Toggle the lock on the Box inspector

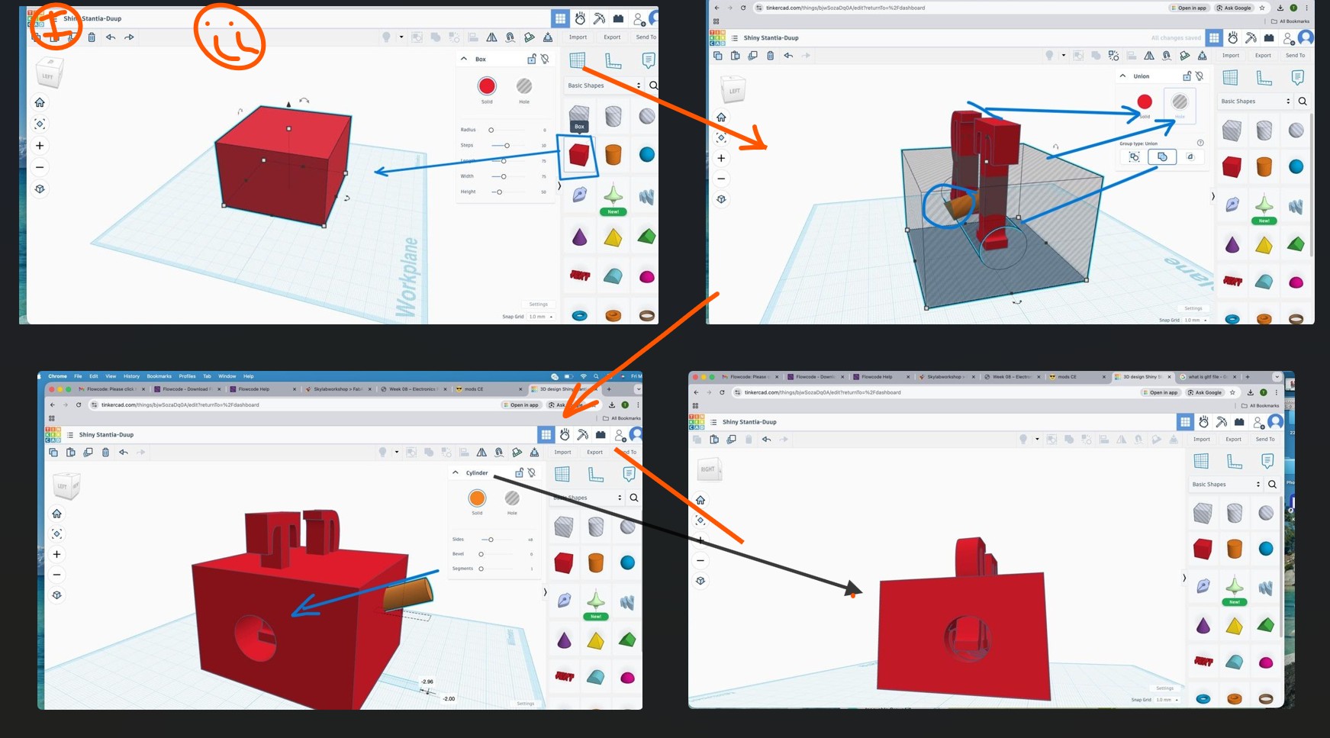tap(530, 58)
